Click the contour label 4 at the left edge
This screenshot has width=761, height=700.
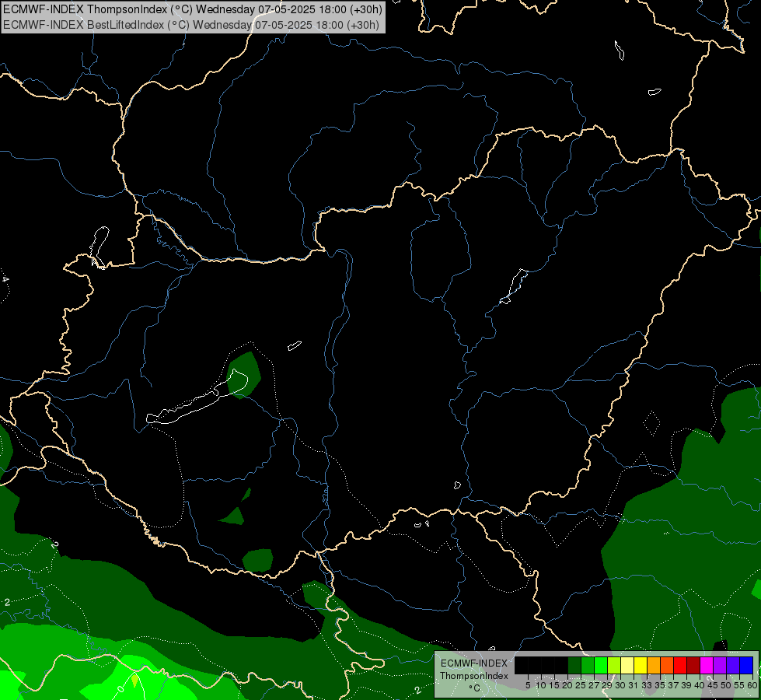coord(5,279)
